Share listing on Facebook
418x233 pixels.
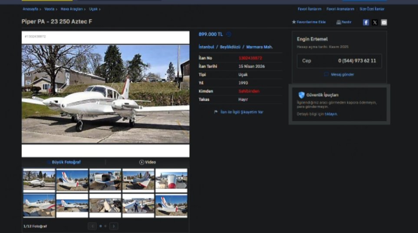[x=366, y=23]
